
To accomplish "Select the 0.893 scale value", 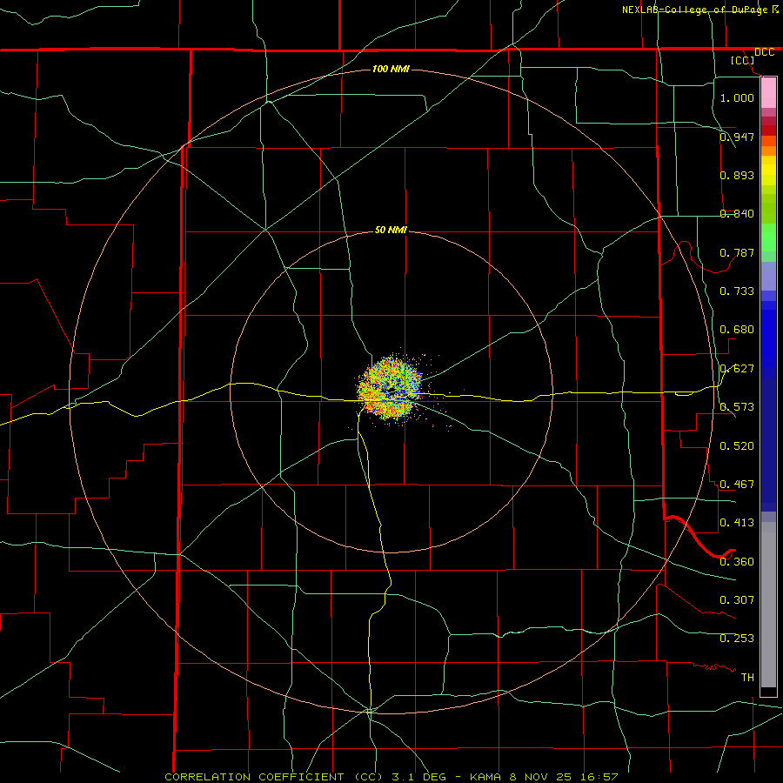I will [x=737, y=175].
